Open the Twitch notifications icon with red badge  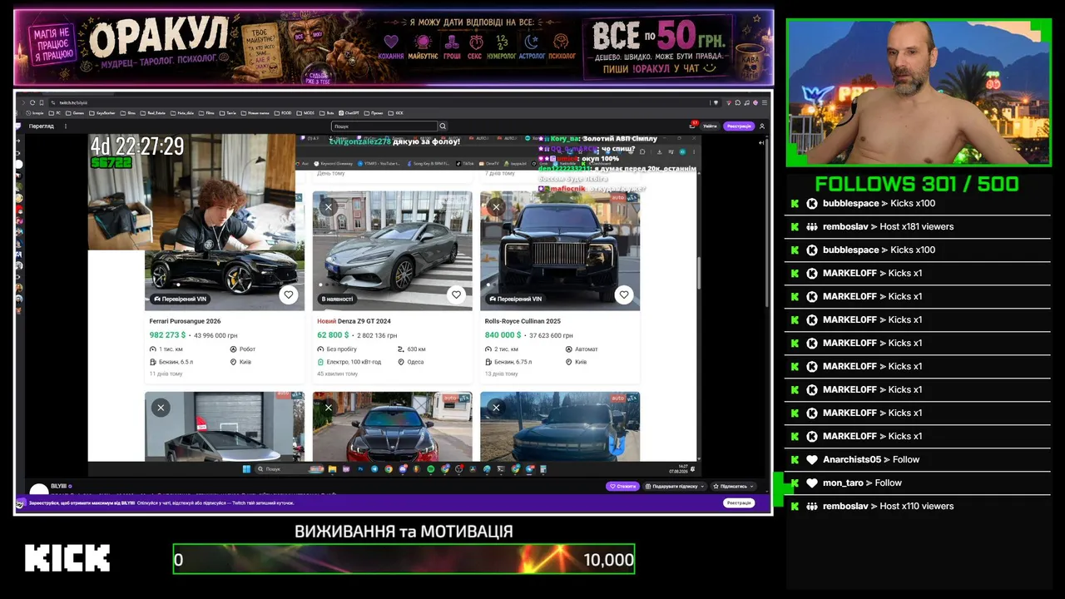coord(692,126)
